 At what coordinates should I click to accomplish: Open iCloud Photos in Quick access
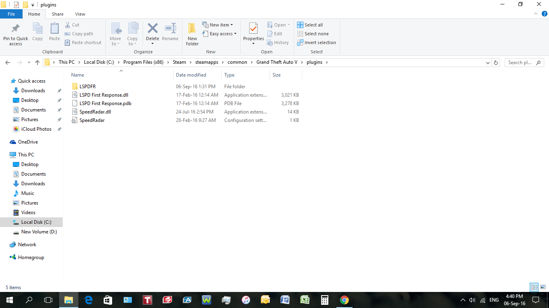36,129
